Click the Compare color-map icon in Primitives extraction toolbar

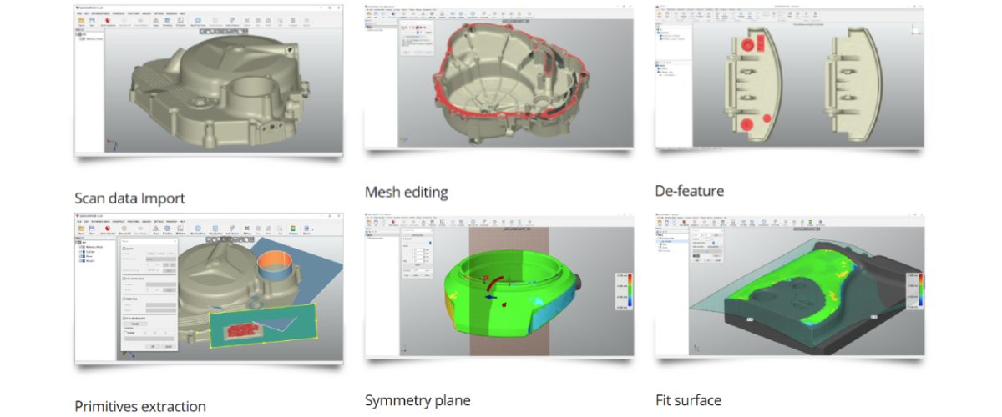coord(294,229)
